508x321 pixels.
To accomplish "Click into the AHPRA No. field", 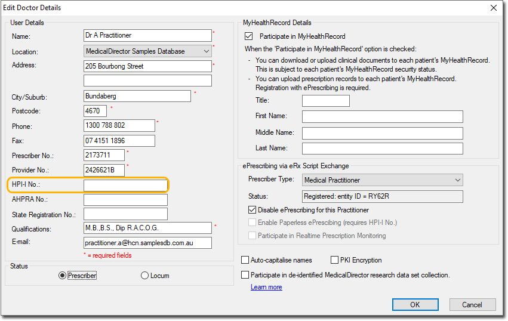I will pyautogui.click(x=125, y=200).
